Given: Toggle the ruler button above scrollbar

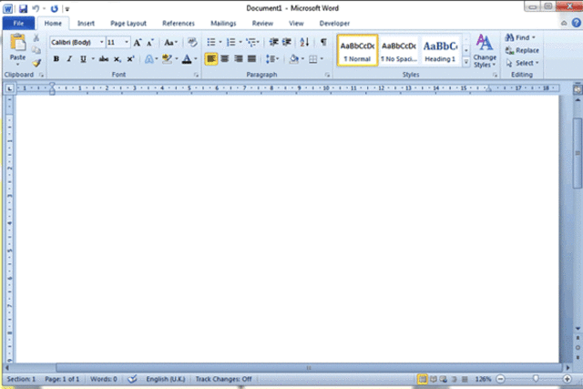Looking at the screenshot, I should pos(577,89).
